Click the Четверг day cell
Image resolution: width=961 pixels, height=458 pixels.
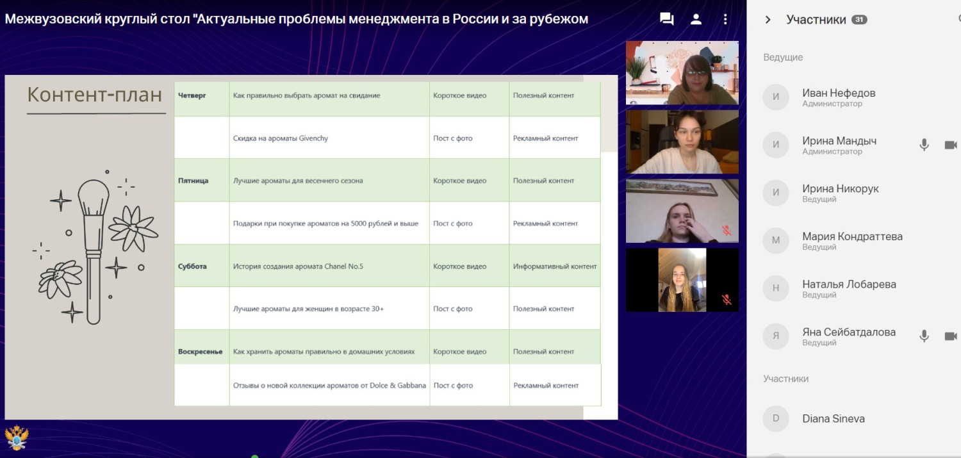click(202, 99)
